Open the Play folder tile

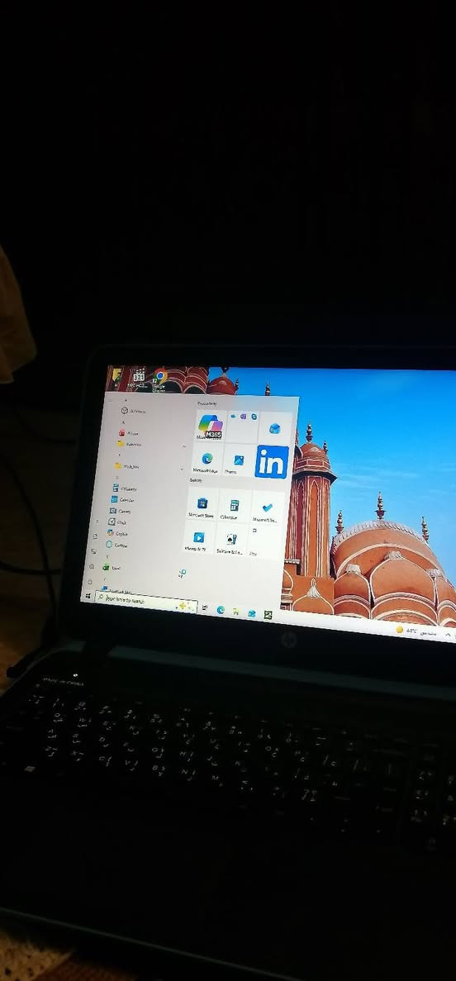[264, 542]
